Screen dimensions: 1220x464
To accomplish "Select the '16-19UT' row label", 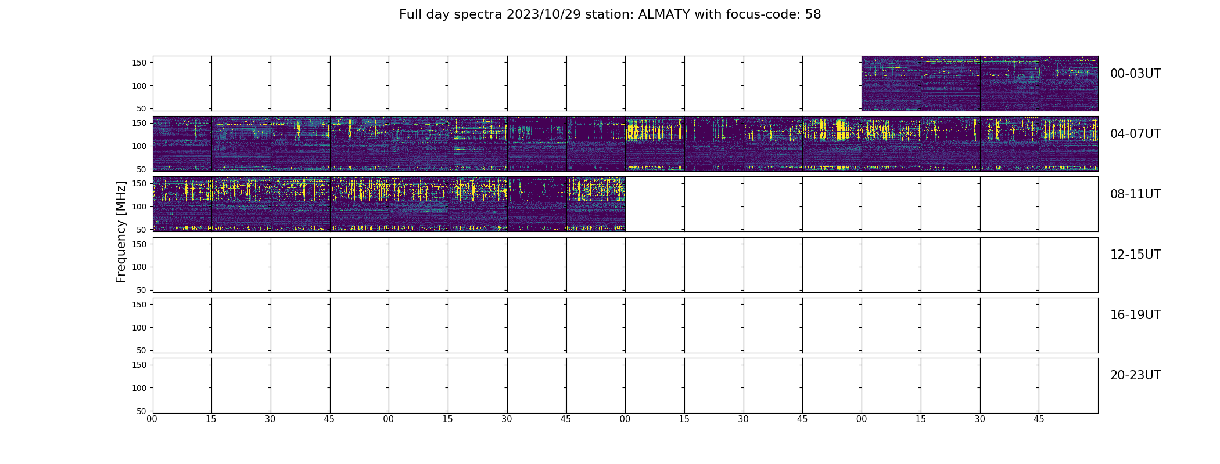I will (x=1135, y=315).
